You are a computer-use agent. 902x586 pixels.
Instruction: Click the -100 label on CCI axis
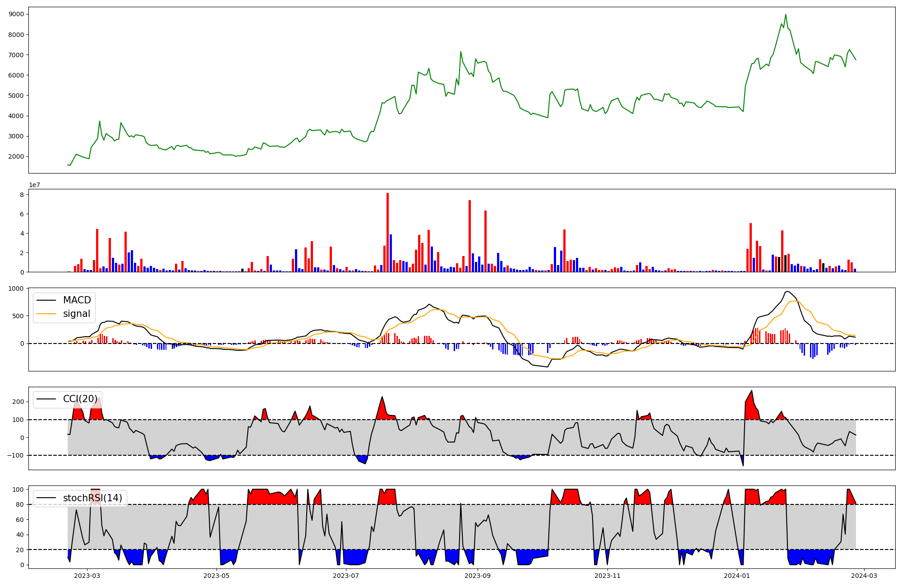[14, 455]
